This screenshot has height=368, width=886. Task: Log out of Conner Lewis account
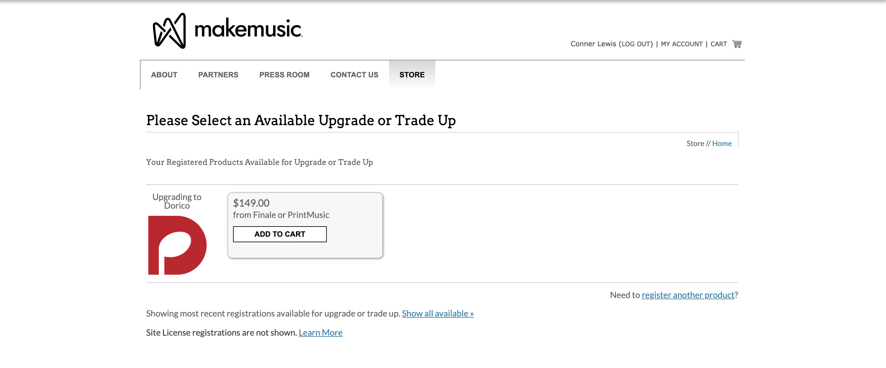click(x=637, y=44)
